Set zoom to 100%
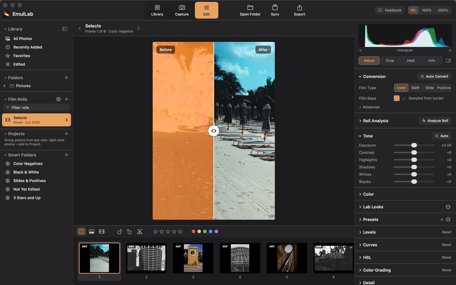456x285 pixels. click(426, 10)
